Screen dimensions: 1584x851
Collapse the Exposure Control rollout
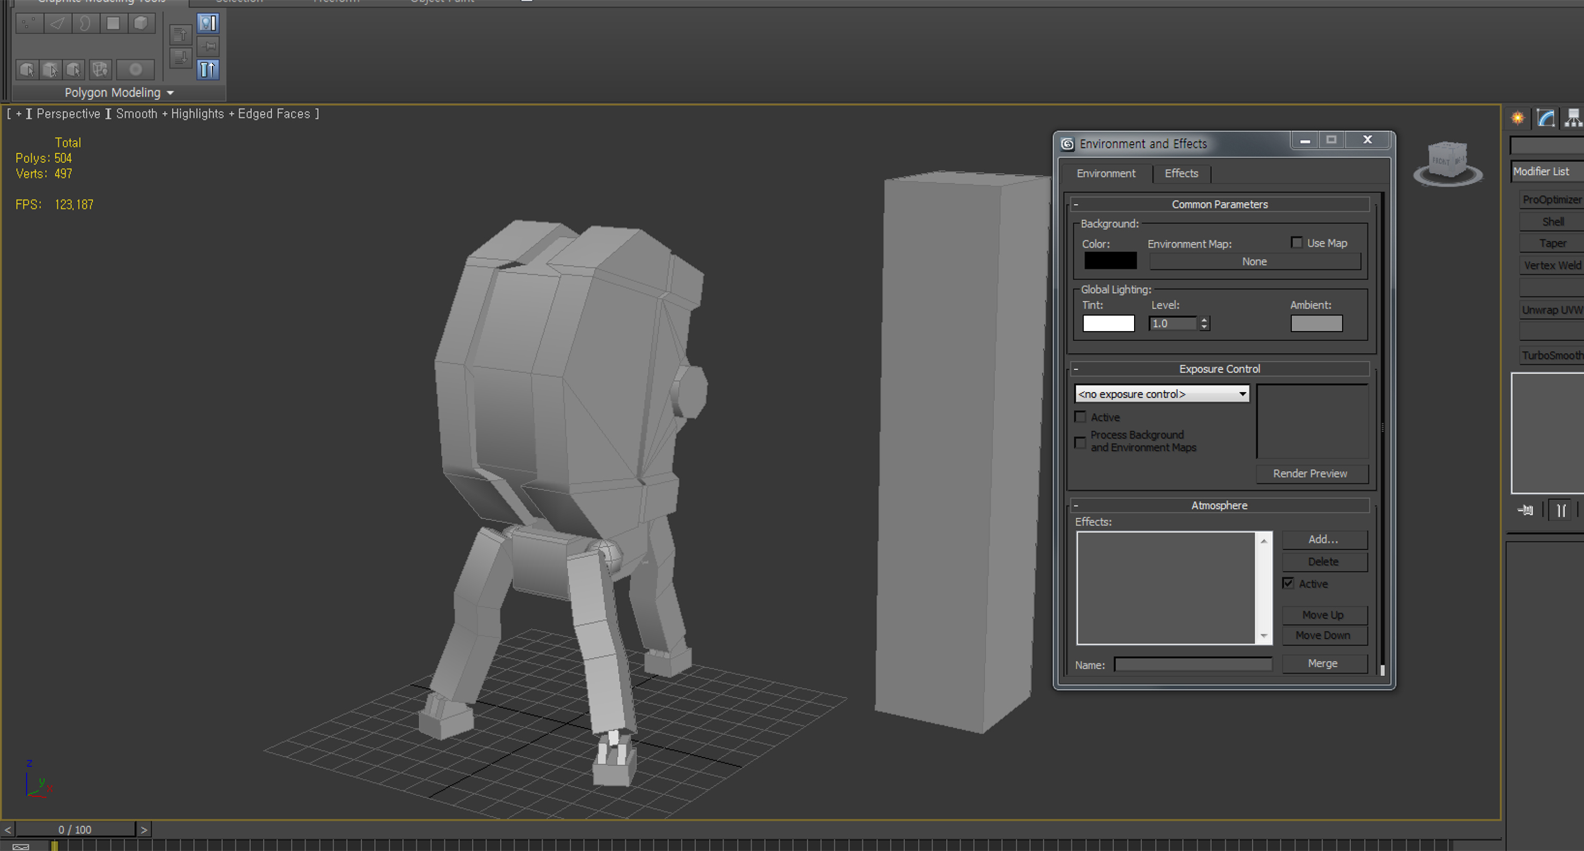1220,369
